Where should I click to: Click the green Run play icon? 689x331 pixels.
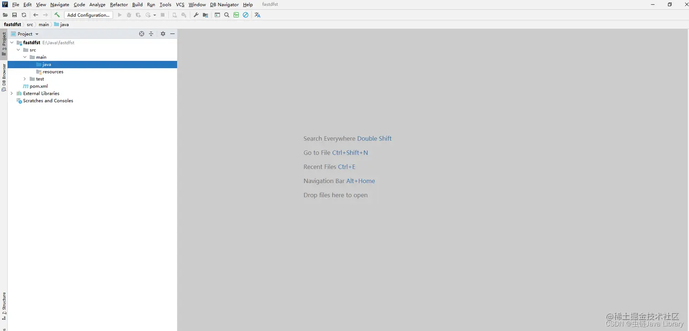120,15
